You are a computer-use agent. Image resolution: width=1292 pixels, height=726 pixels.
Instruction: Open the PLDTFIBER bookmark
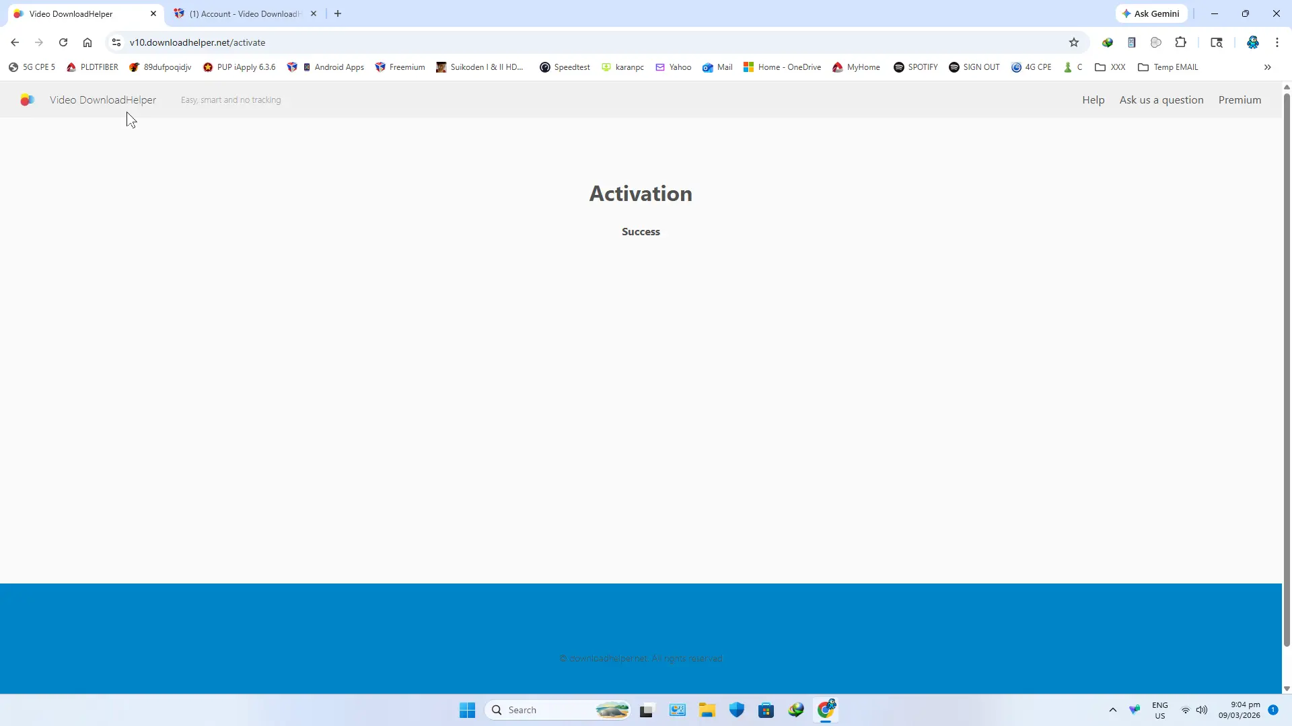[x=92, y=67]
